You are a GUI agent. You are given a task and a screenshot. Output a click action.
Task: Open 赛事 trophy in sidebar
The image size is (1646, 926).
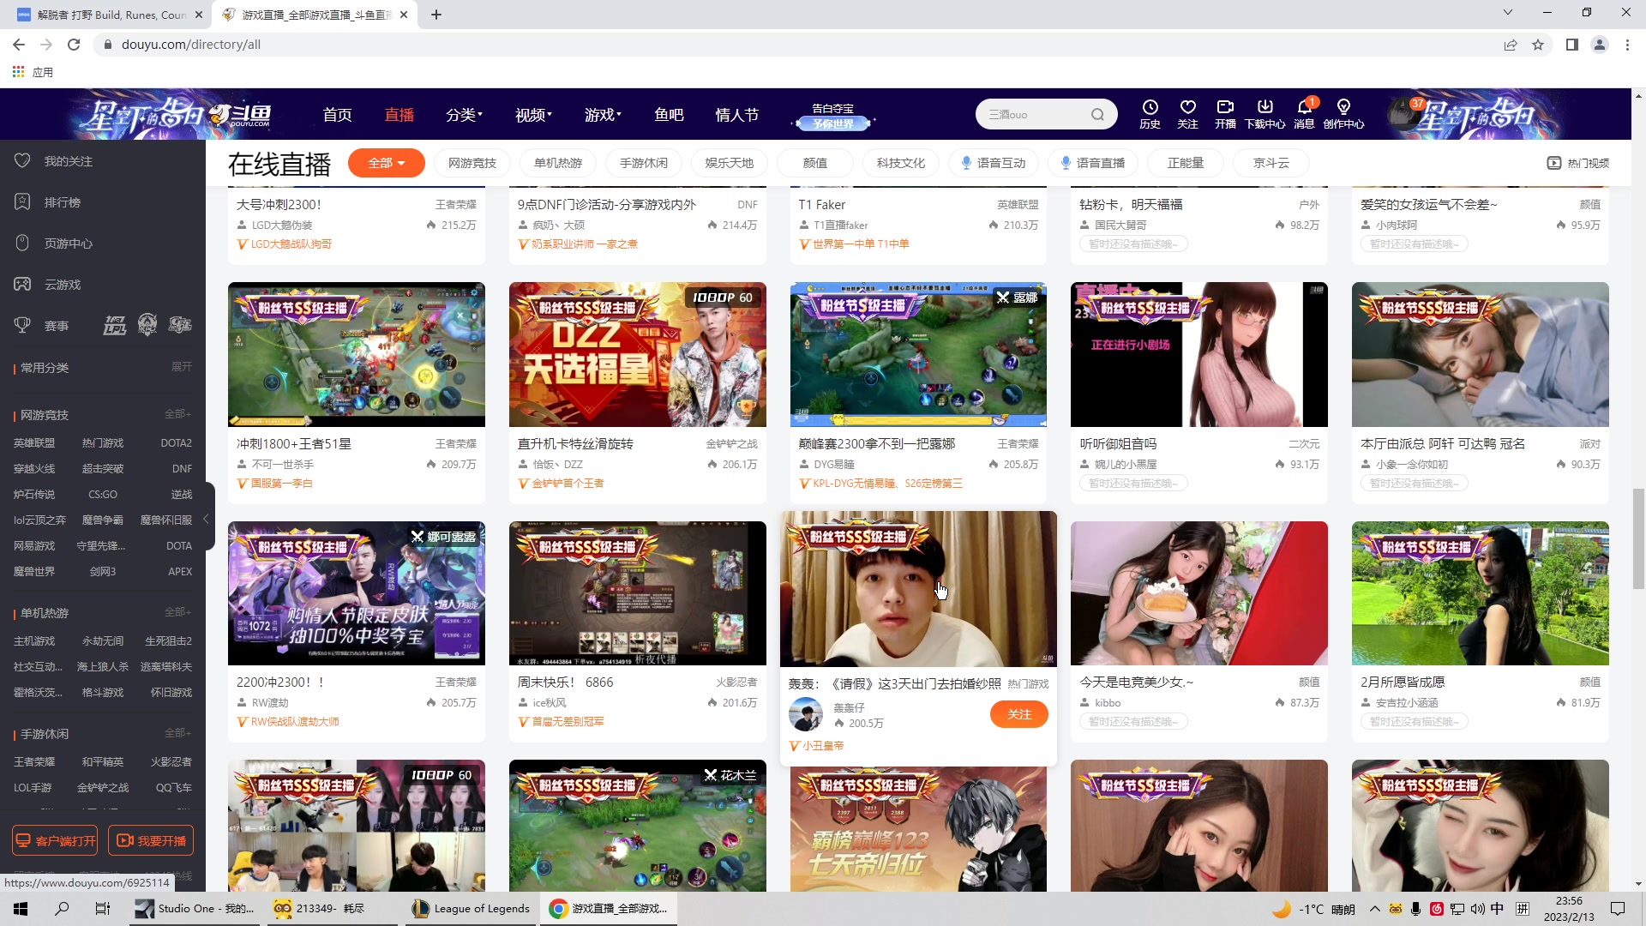43,326
